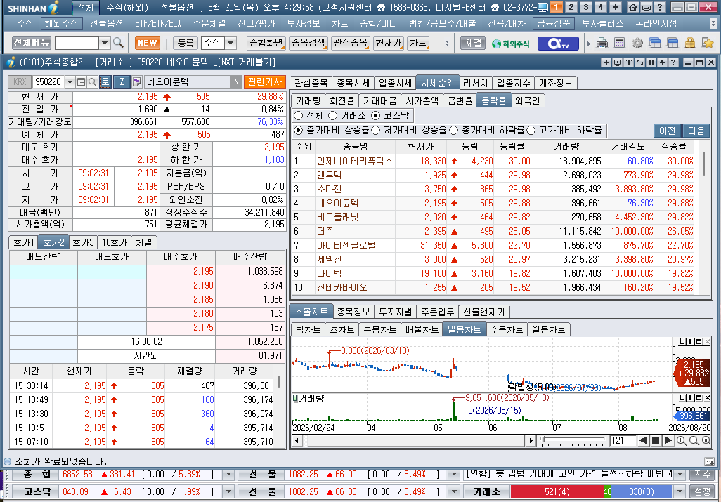Click the chart stop square button
721x502 pixels.
(x=656, y=441)
